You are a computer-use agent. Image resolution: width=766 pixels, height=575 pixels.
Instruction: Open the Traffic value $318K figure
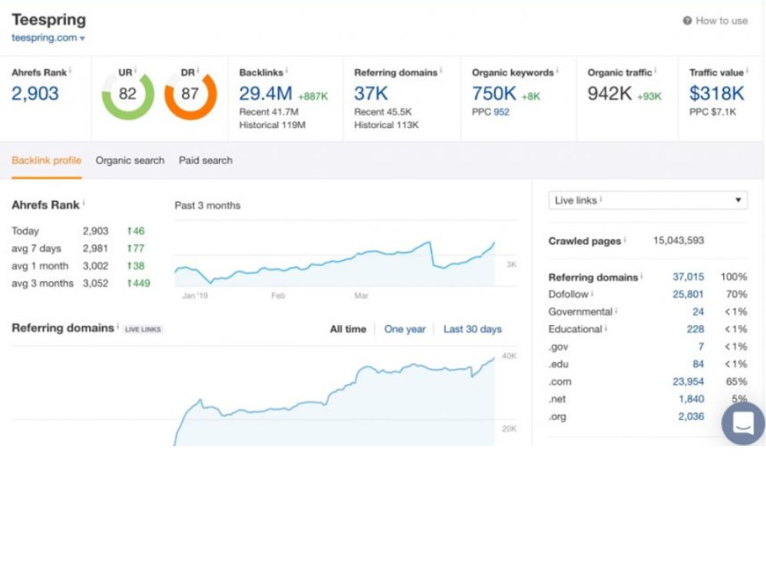pos(717,94)
